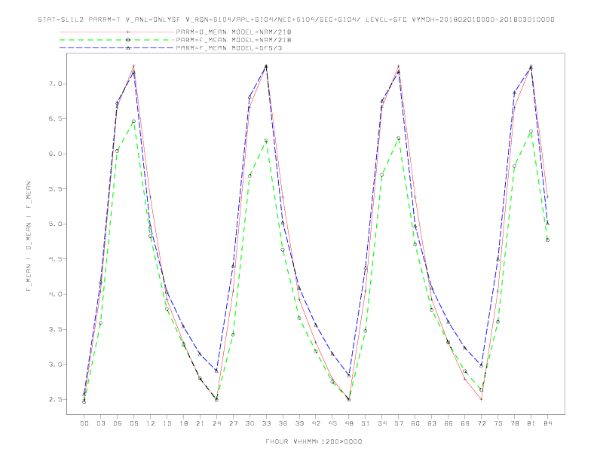Viewport: 597px width, 461px height.
Task: Click forecast hour label 18 on x-axis
Action: (183, 423)
